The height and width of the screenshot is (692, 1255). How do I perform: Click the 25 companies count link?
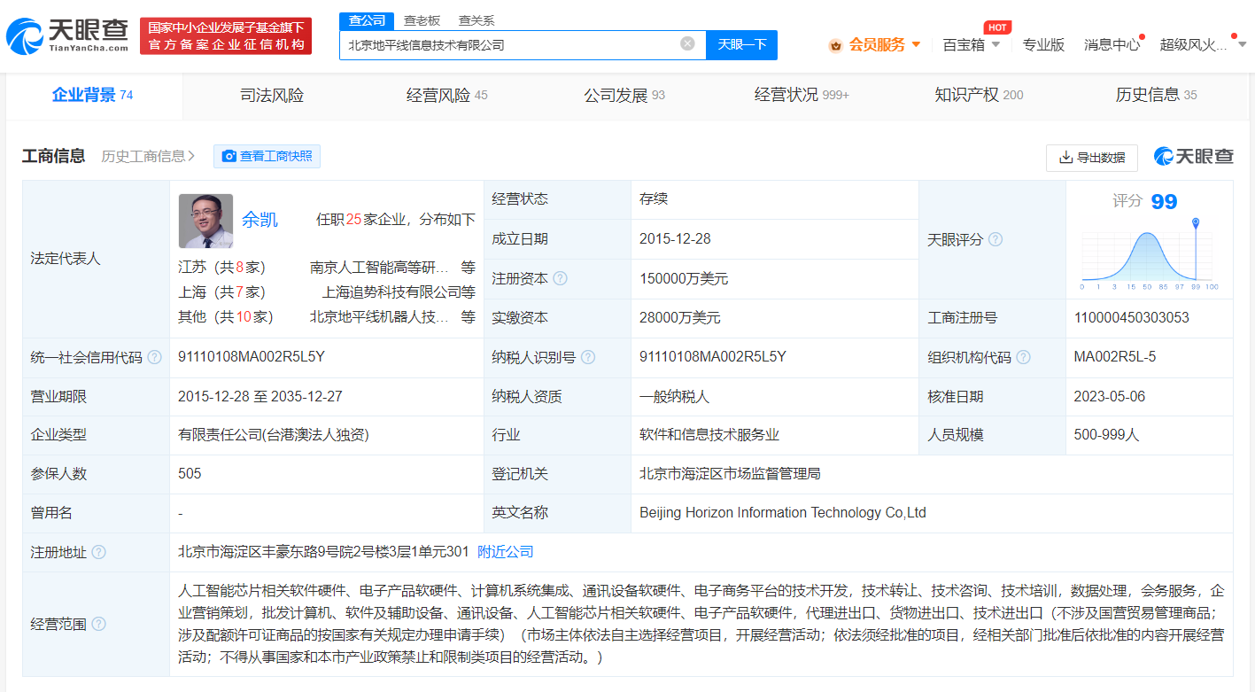(x=354, y=220)
